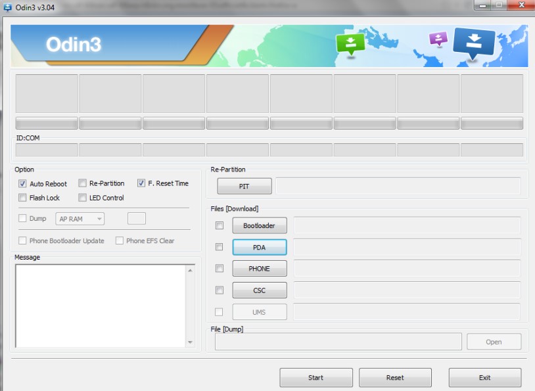Screen dimensions: 535x391
Task: Enable Phone Bootloader Update checkbox
Action: (x=22, y=241)
